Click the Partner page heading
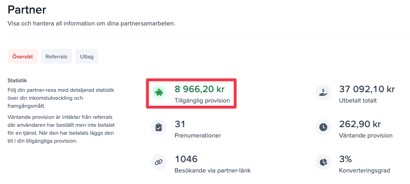Image resolution: width=410 pixels, height=184 pixels. coord(27,10)
